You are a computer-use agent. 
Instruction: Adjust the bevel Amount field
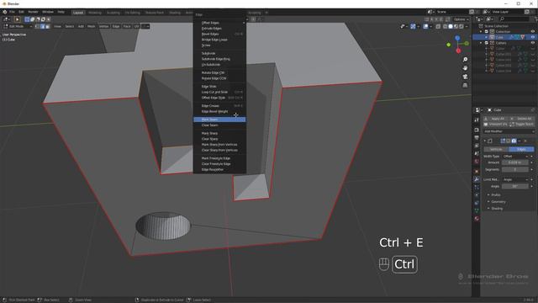[515, 162]
